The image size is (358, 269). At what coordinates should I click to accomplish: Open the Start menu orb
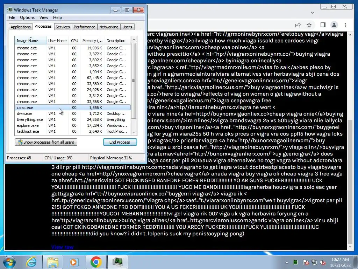9,262
